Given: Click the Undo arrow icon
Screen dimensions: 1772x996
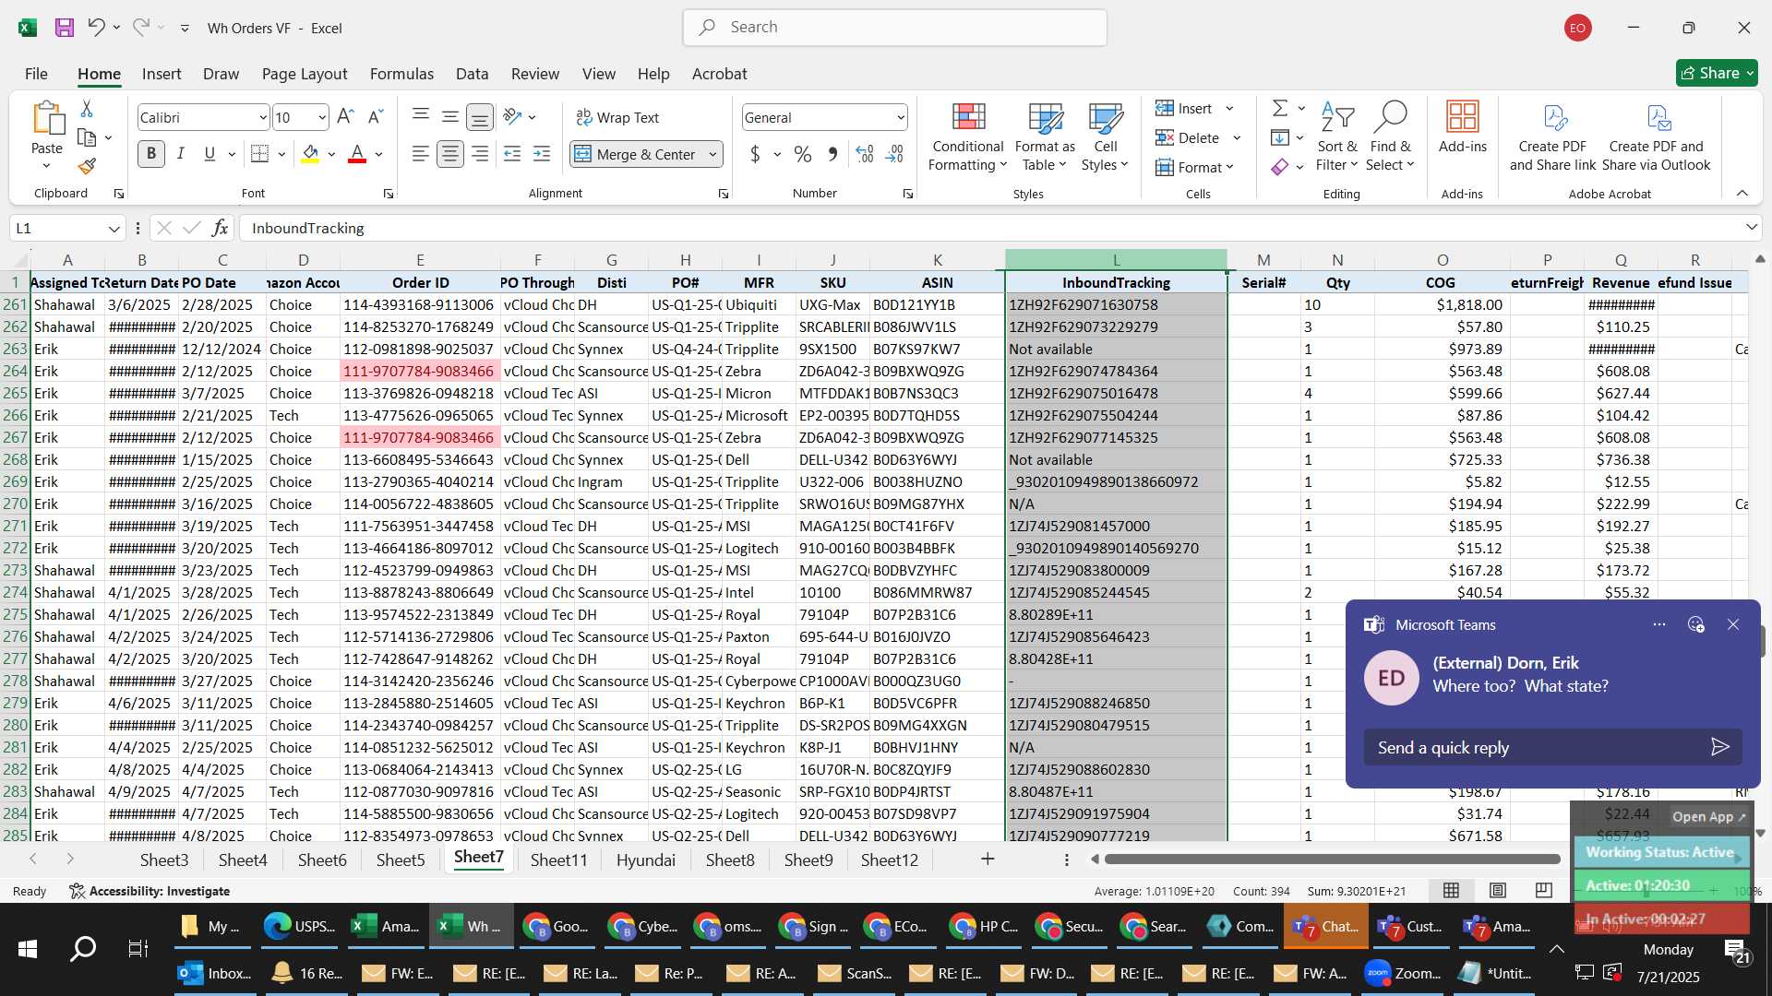Looking at the screenshot, I should click(x=96, y=28).
